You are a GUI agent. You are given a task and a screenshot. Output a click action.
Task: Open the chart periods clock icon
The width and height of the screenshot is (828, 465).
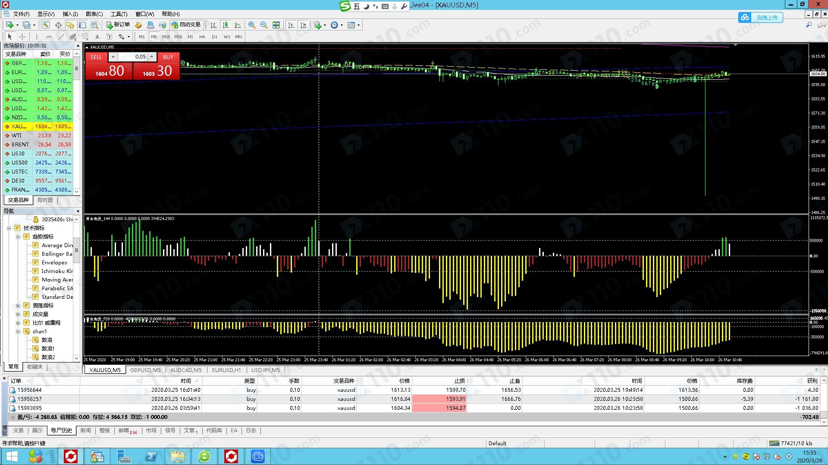334,25
